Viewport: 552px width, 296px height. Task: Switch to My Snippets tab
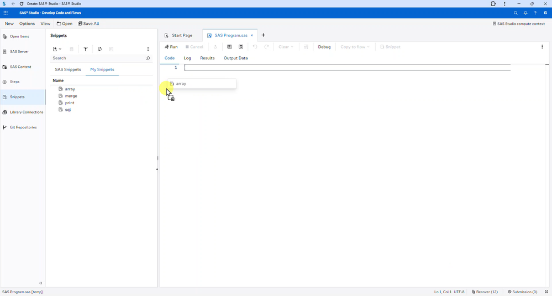point(102,69)
